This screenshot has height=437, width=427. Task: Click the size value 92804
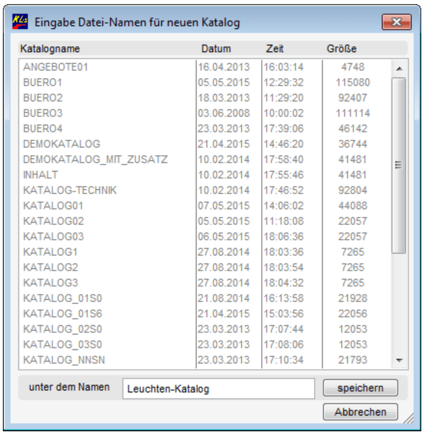[353, 190]
